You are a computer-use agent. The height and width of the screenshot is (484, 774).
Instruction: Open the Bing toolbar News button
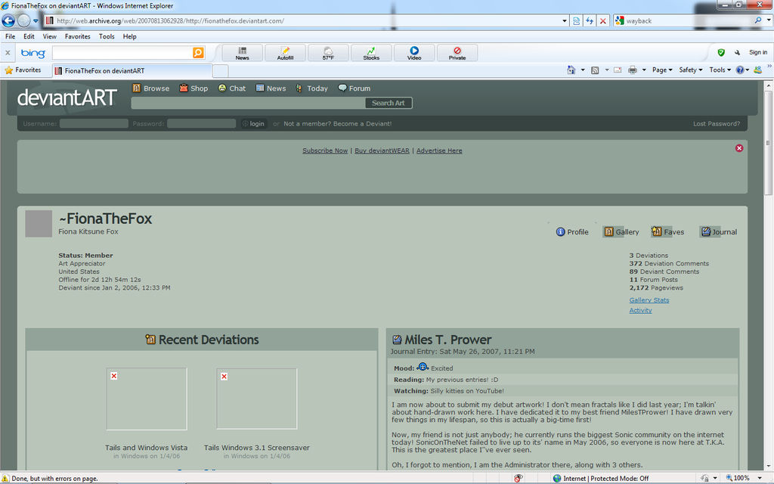pos(243,53)
